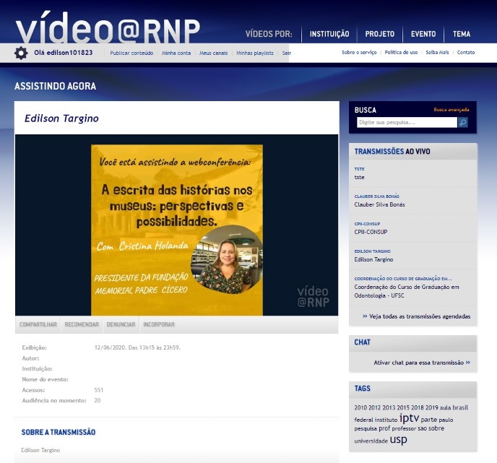
Task: Open Minhas playlists link
Action: pyautogui.click(x=256, y=53)
